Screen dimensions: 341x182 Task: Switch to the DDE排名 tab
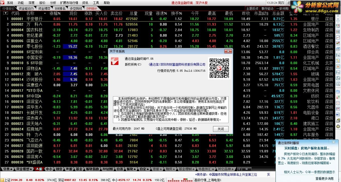(60, 8)
